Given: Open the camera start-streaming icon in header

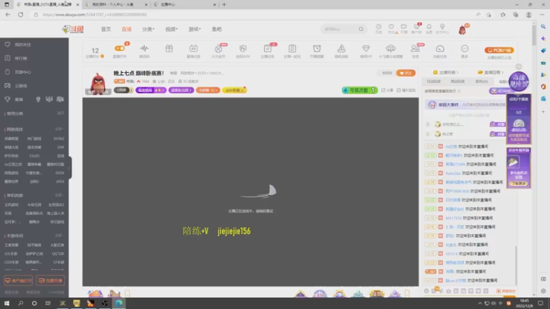Looking at the screenshot, I should point(404,27).
